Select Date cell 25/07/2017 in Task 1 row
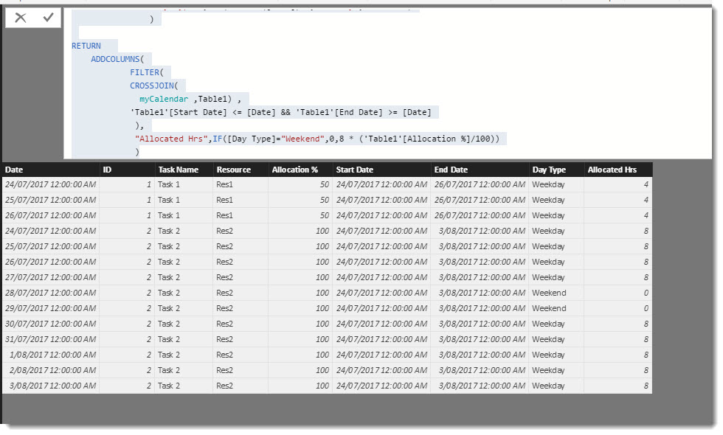 pos(51,200)
